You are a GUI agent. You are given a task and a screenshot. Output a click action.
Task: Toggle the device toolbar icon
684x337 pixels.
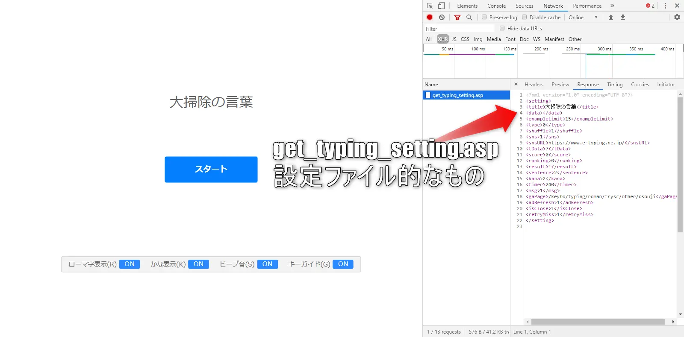(x=441, y=6)
